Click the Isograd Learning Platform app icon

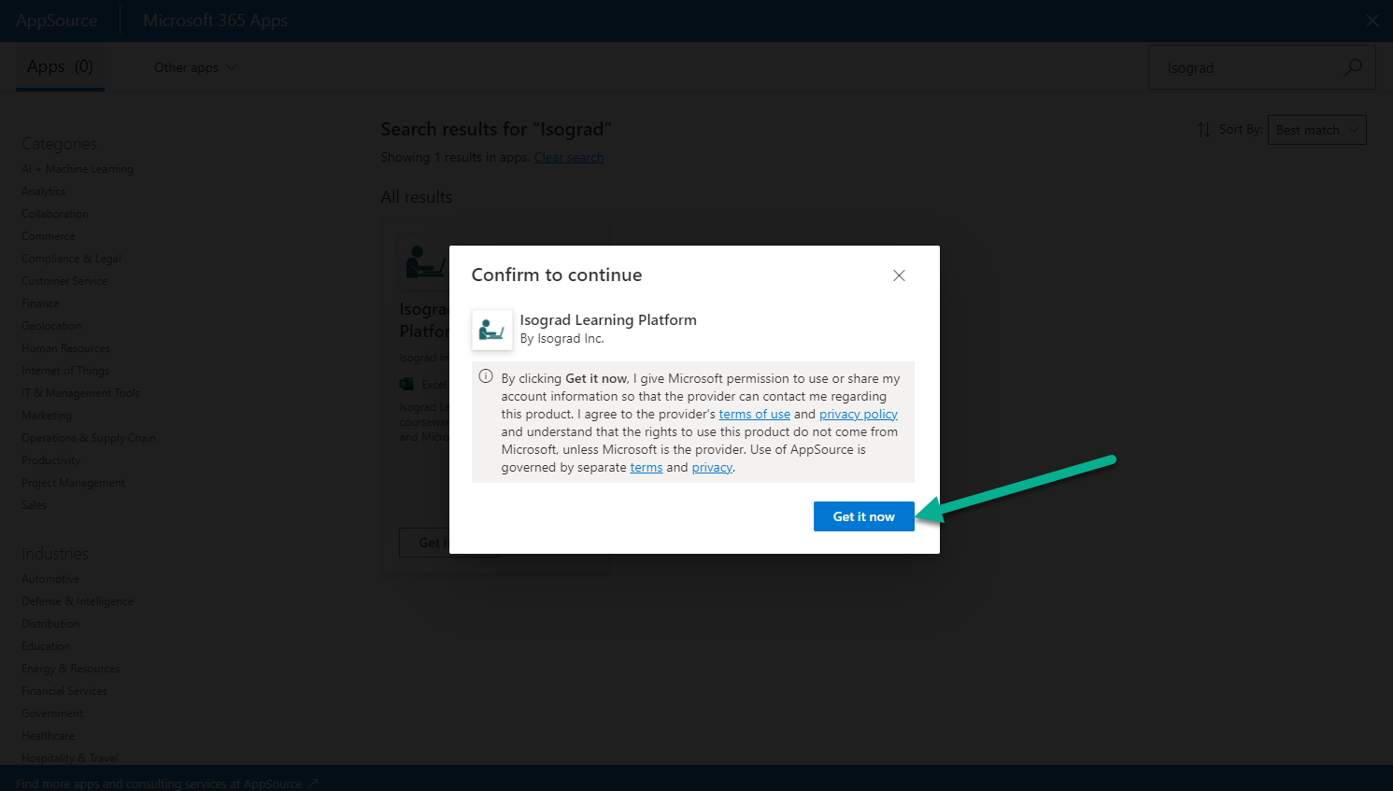[492, 330]
